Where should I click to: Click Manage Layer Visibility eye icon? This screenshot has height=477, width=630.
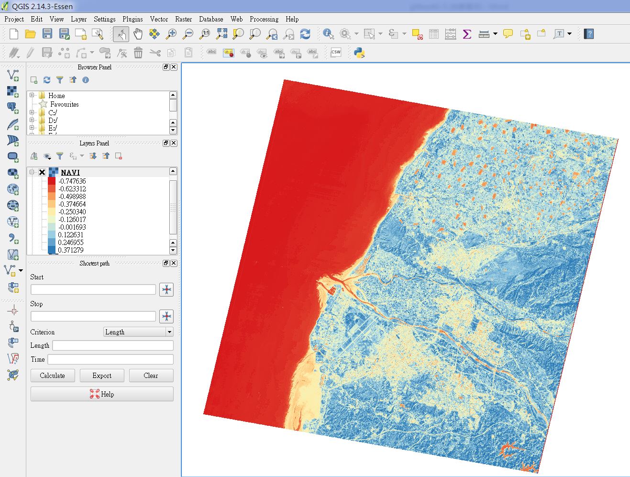[47, 156]
